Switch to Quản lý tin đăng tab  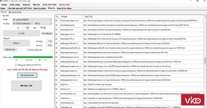tap(64, 8)
